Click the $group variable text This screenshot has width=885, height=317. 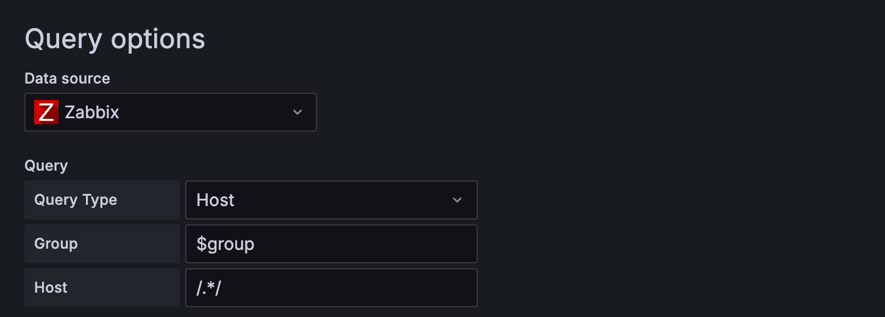click(225, 244)
